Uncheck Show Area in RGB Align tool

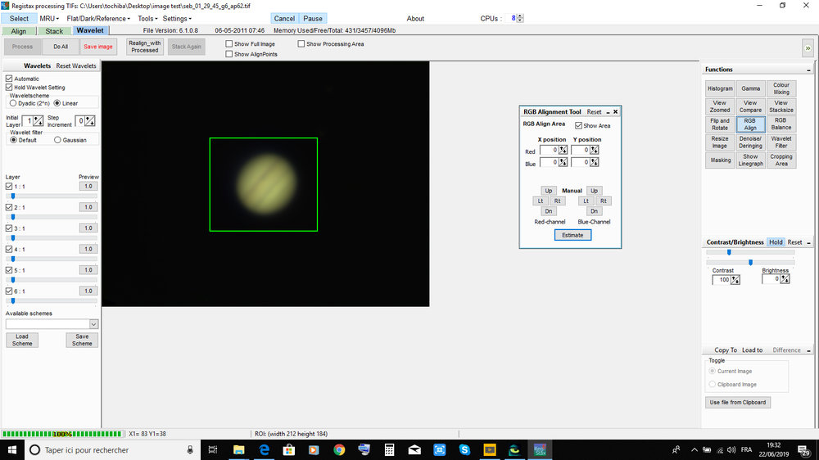pyautogui.click(x=578, y=126)
